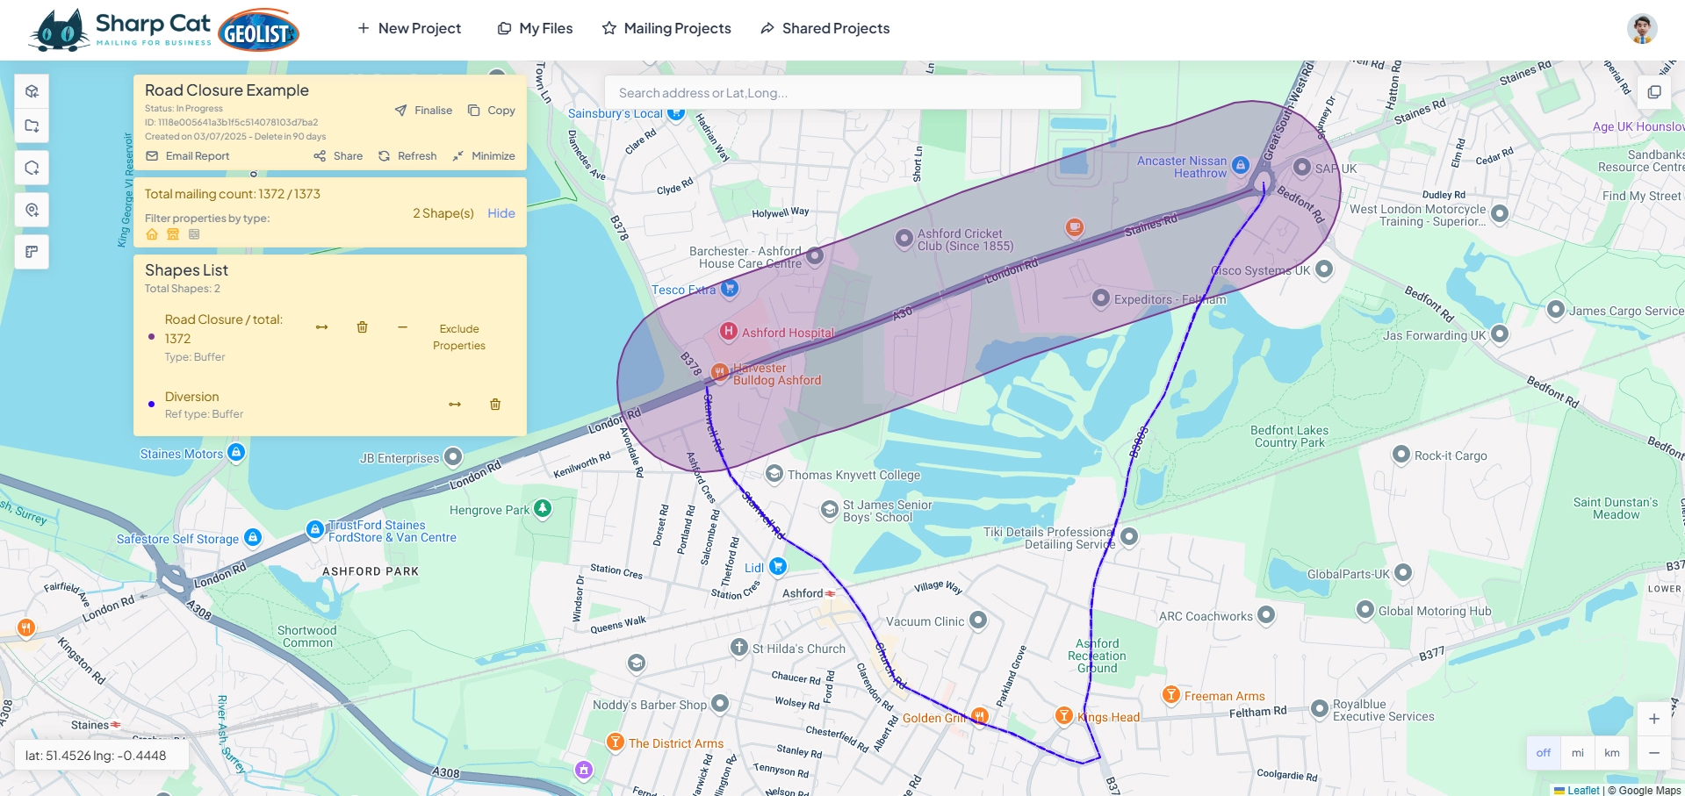Delete the Diversion shape
The image size is (1685, 796).
495,405
